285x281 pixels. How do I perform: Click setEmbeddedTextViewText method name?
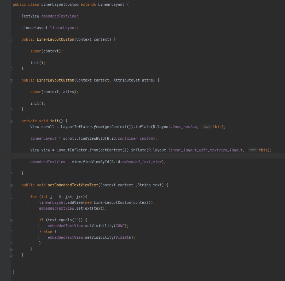[73, 185]
